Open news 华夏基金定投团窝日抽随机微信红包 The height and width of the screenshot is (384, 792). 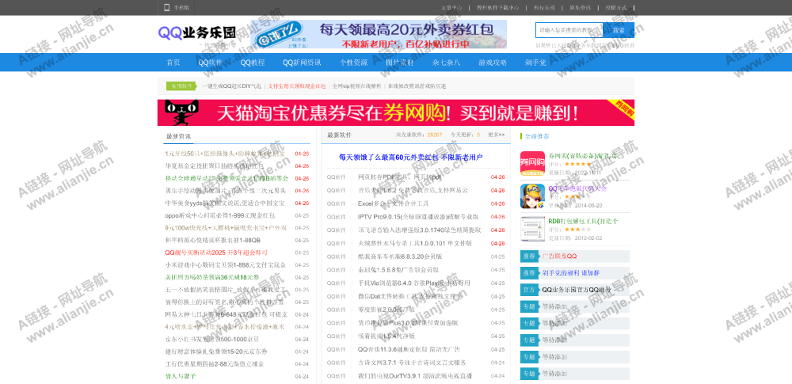[214, 165]
